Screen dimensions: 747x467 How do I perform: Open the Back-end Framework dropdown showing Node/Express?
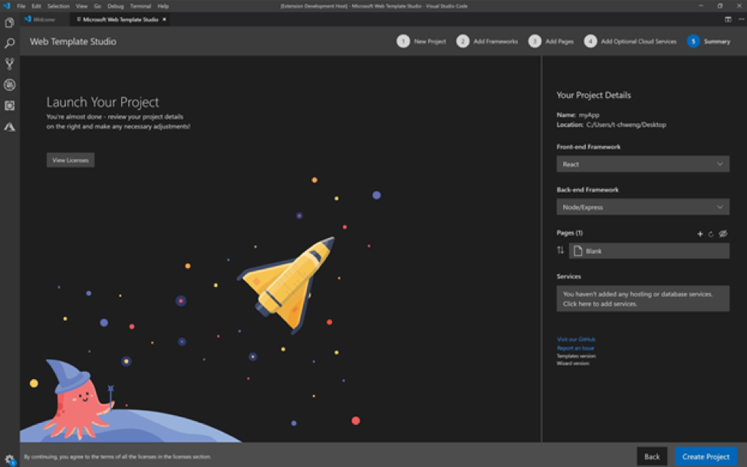(643, 207)
